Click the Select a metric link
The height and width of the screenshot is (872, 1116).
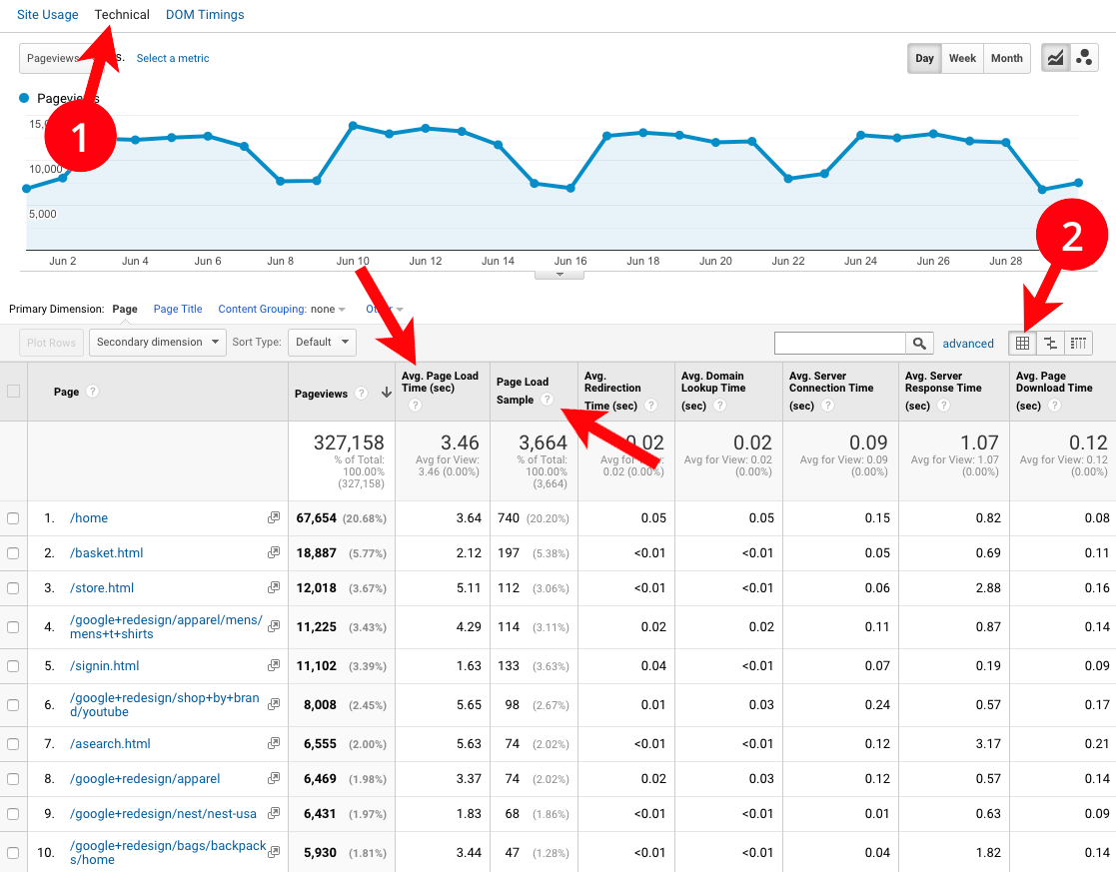[x=172, y=58]
